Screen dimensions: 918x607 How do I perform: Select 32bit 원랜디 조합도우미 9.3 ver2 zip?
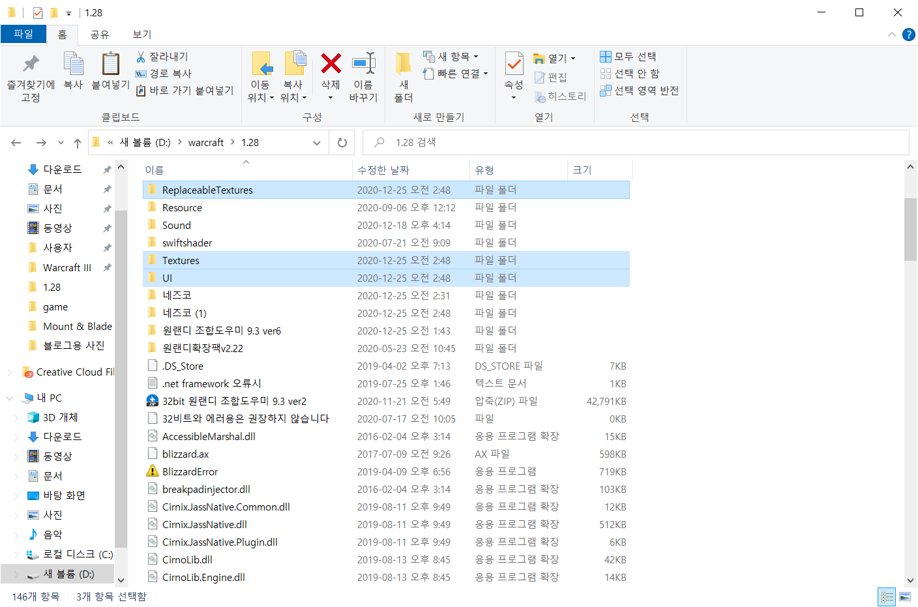pos(386,401)
